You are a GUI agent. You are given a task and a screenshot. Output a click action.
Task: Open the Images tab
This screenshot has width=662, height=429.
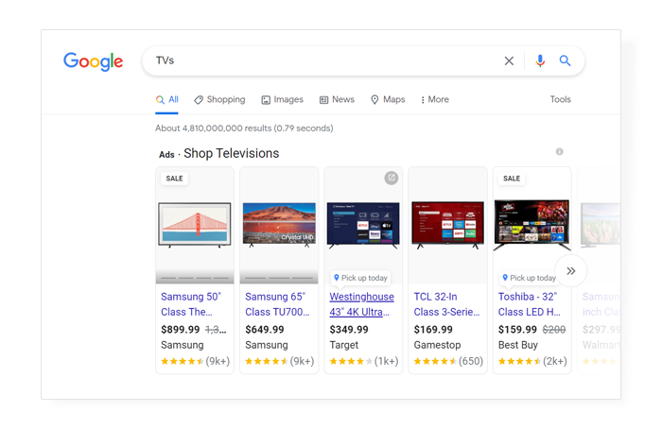[x=282, y=99]
